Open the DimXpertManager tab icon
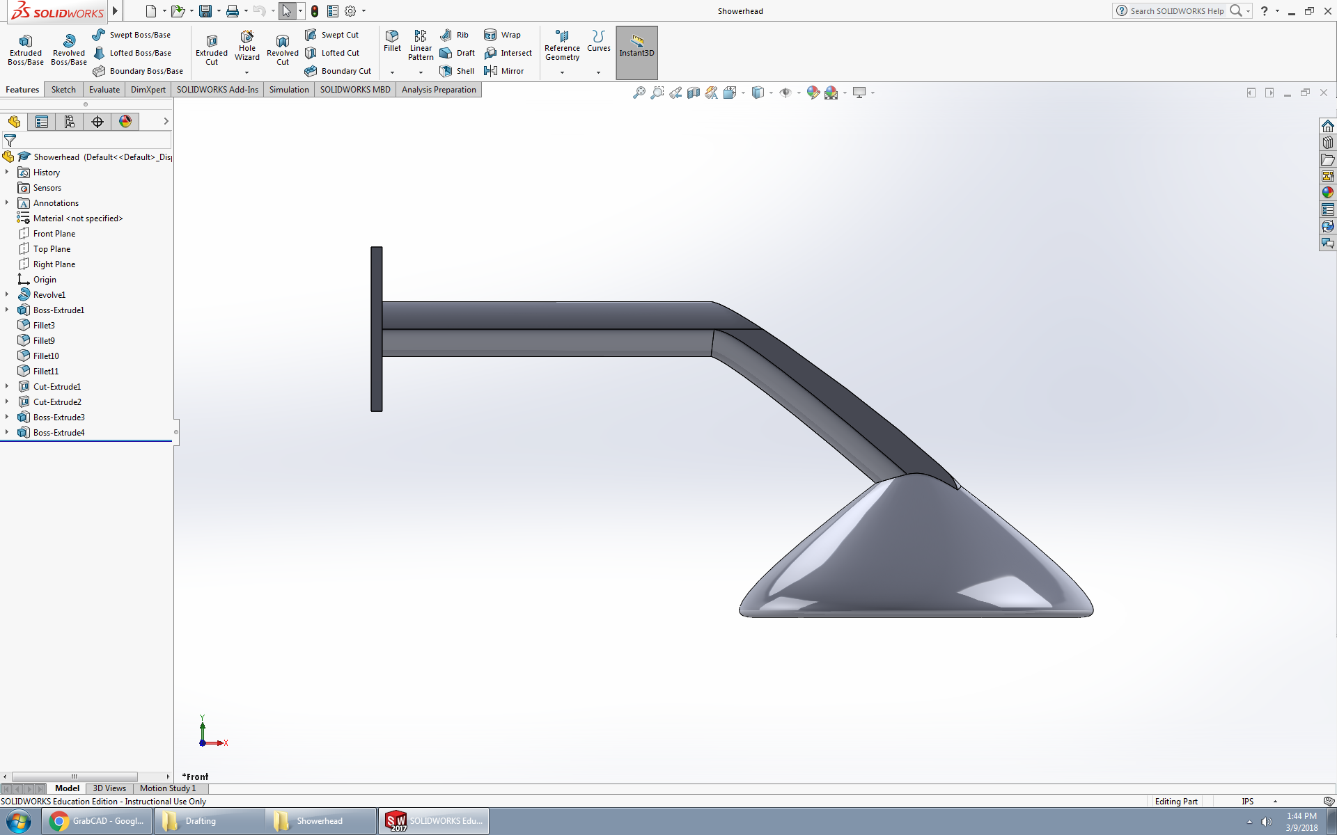Image resolution: width=1337 pixels, height=835 pixels. pyautogui.click(x=97, y=122)
